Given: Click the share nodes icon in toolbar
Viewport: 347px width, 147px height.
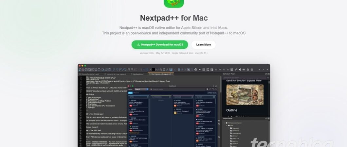Looking at the screenshot, I should coord(240,70).
